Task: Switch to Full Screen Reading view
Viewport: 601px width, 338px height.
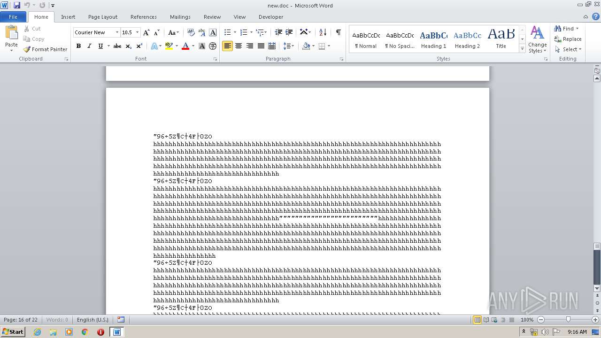Action: coord(486,320)
